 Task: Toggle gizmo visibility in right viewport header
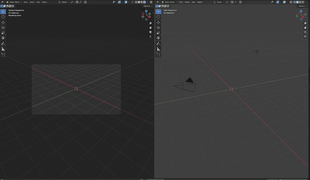(x=278, y=2)
